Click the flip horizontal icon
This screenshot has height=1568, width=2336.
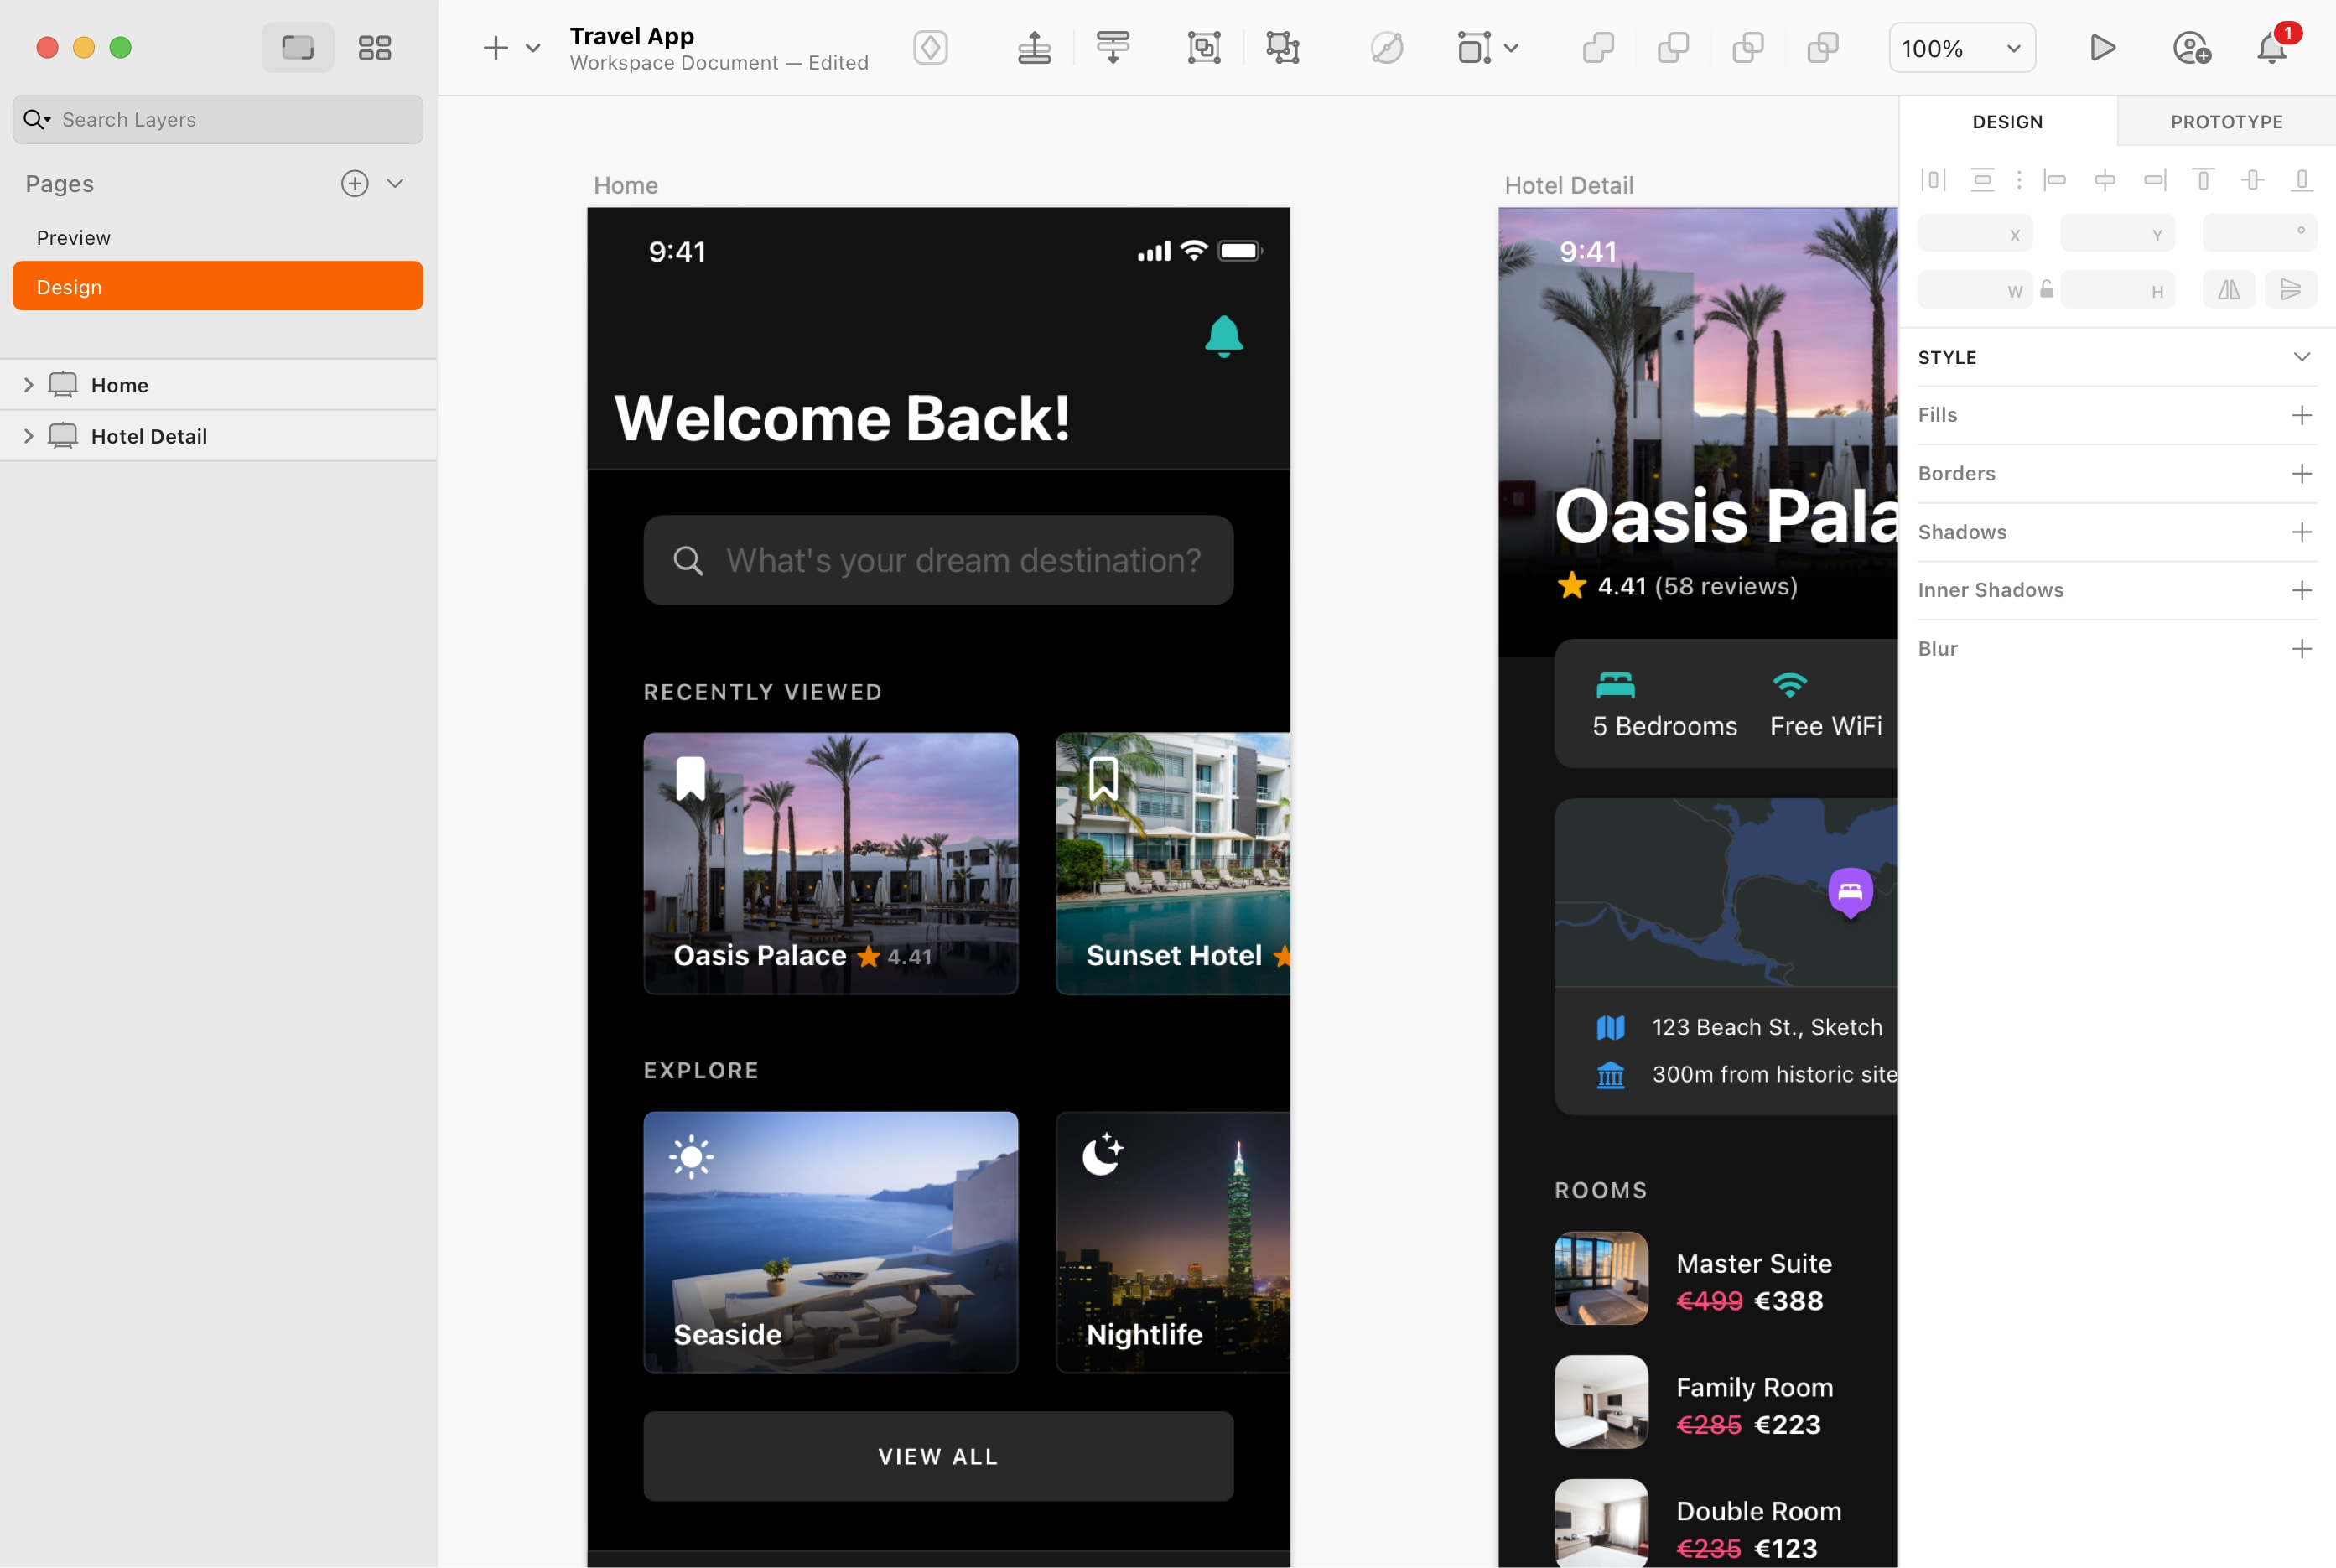tap(2229, 289)
